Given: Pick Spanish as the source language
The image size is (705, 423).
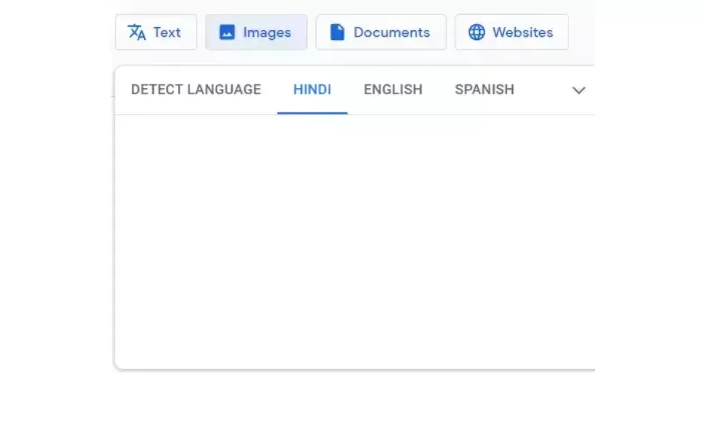Looking at the screenshot, I should tap(484, 90).
